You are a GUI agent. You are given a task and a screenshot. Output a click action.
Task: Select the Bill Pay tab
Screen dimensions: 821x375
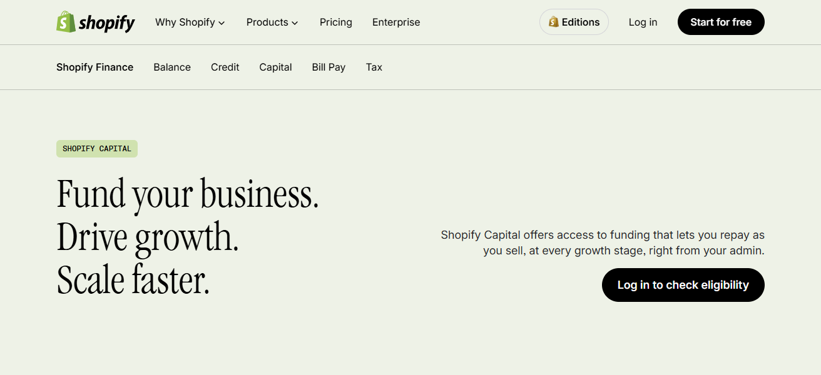tap(329, 67)
